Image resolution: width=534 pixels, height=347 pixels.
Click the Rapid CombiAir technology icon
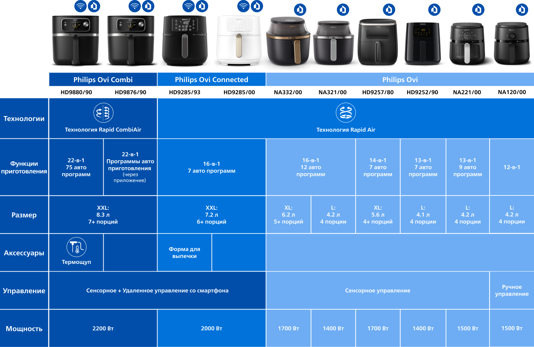click(x=103, y=113)
